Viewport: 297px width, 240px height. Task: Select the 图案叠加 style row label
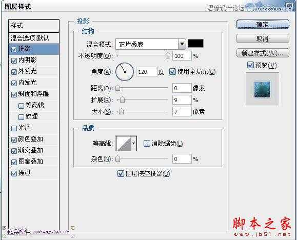click(30, 162)
